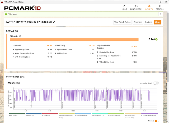169x123 pixels.
Task: Click the PCMARK 10 logo
Action: pos(22,8)
